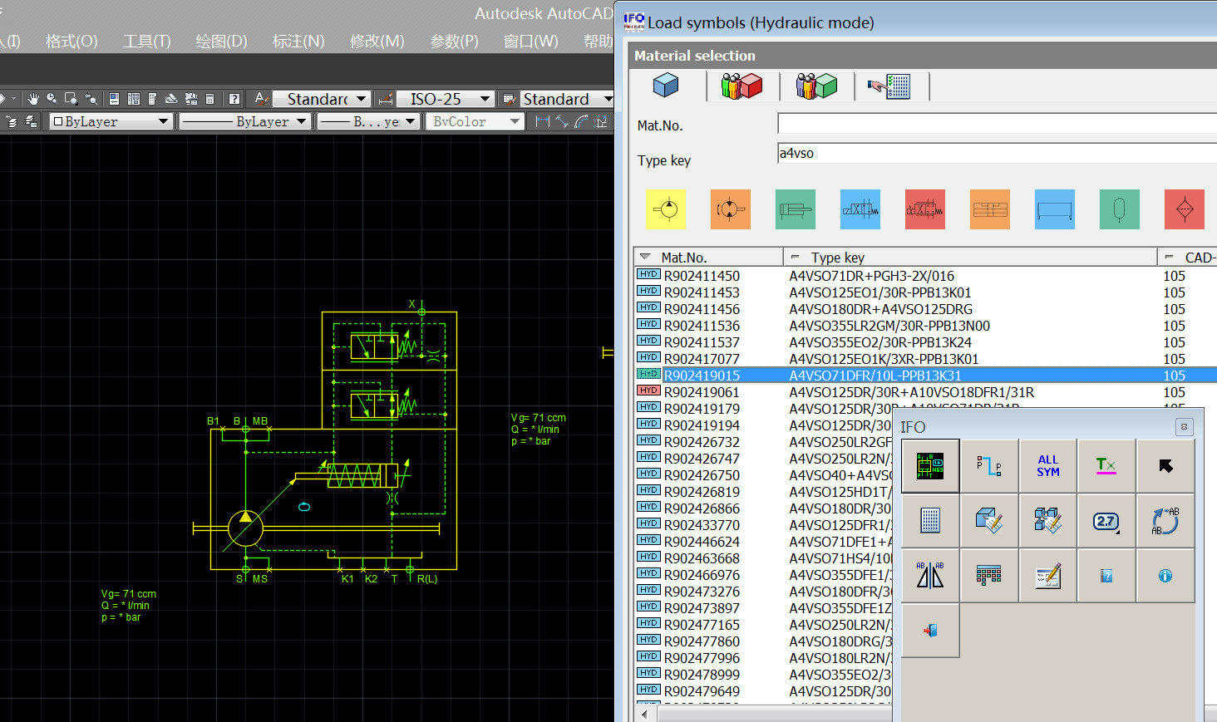The height and width of the screenshot is (722, 1217).
Task: Select row R902411536 in material list
Action: point(925,326)
